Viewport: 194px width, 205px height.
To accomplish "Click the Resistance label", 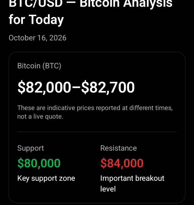I will (x=119, y=148).
